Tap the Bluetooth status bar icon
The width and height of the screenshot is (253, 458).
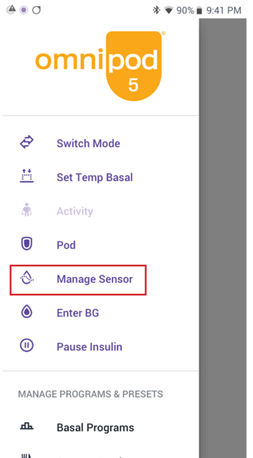157,10
